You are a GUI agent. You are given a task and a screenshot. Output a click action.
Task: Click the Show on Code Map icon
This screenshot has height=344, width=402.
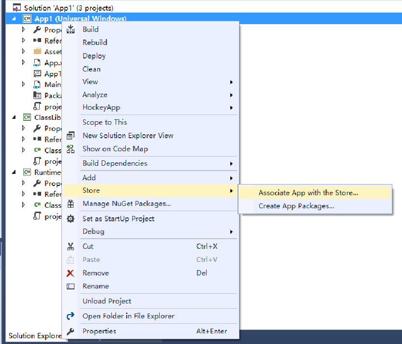[x=71, y=149]
